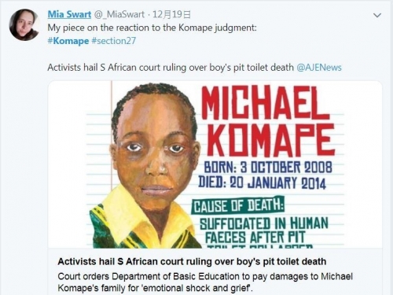
Task: Open the card description about court orders
Action: tap(205, 282)
